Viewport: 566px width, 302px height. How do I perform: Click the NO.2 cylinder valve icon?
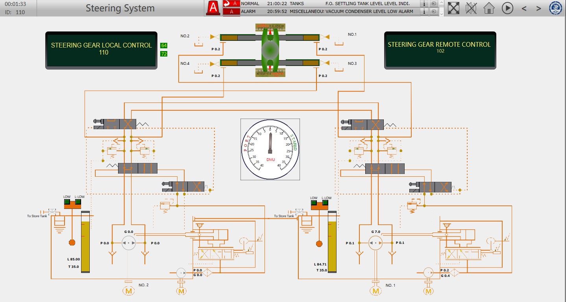[x=215, y=37]
